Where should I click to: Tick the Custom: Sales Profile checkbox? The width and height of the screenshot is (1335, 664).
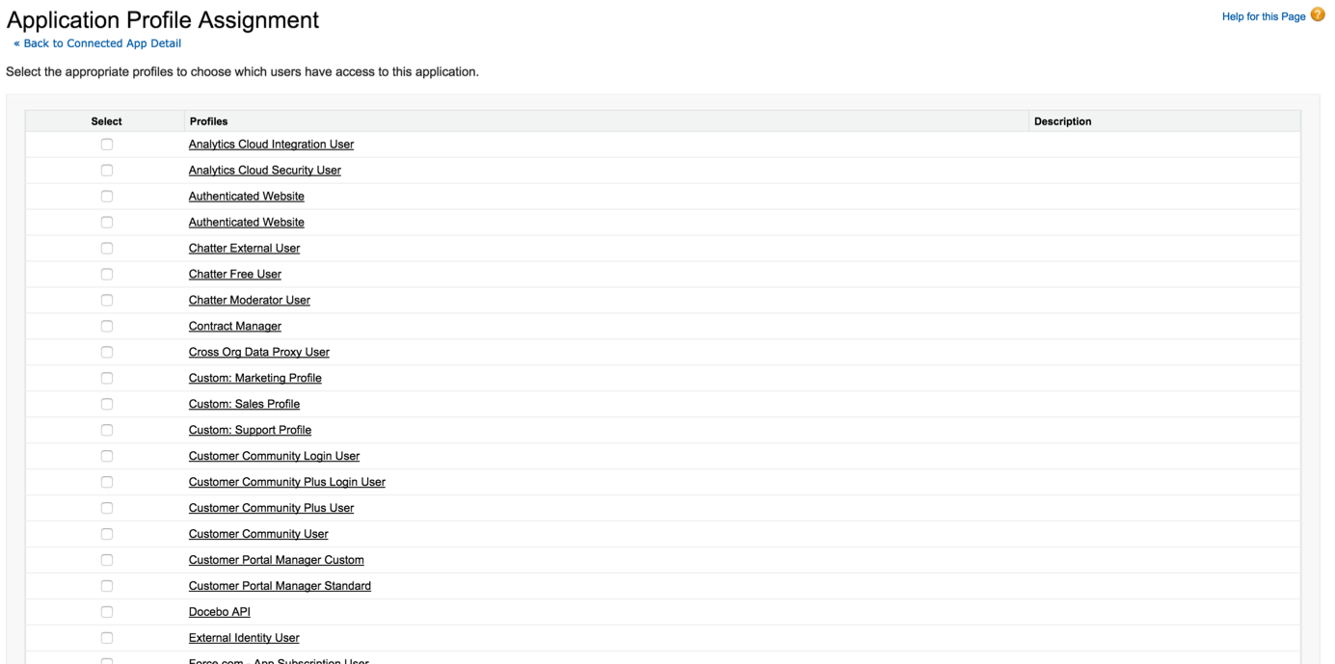pos(107,405)
